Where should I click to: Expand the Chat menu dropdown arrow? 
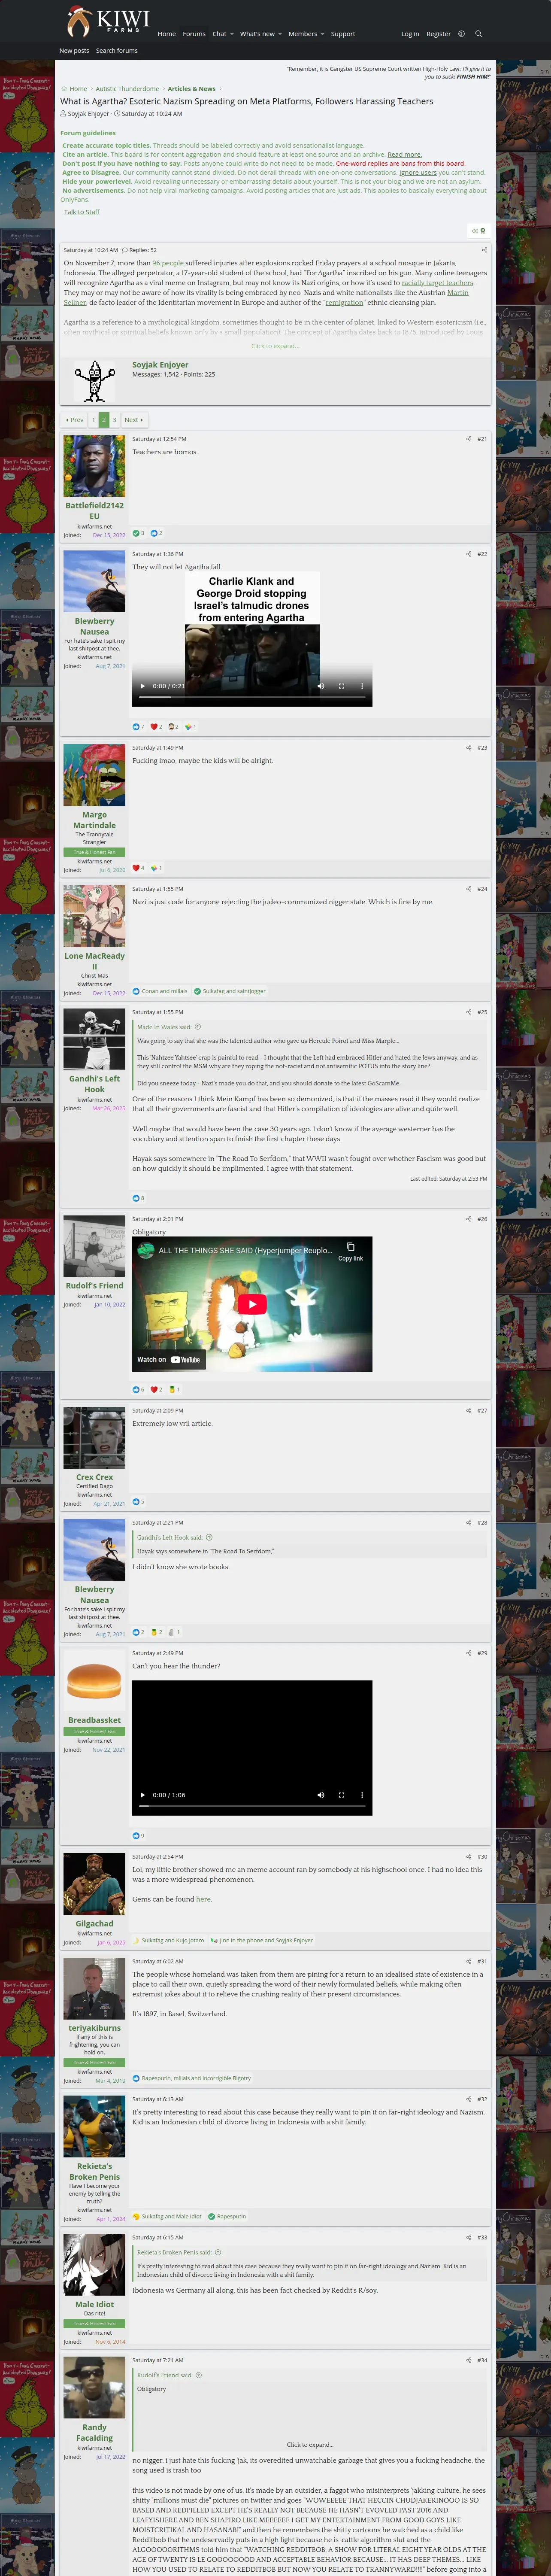point(232,34)
